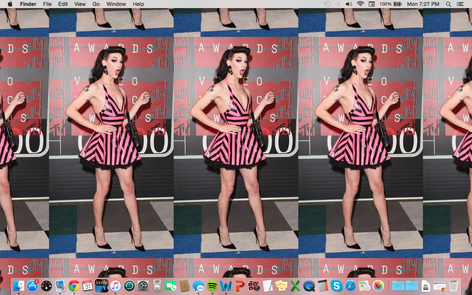Open the volume control in menu bar
The image size is (472, 295).
349,4
